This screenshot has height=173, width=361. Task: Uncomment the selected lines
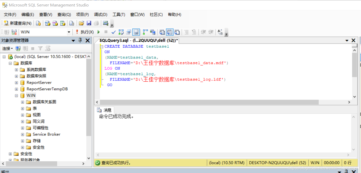(194, 32)
